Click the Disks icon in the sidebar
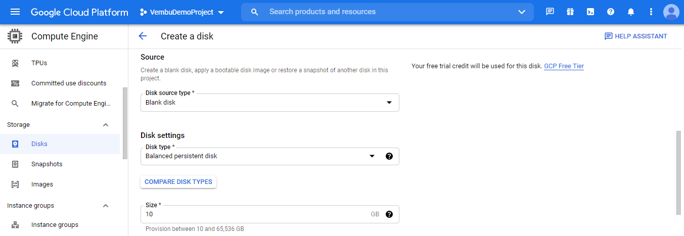The height and width of the screenshot is (236, 684). 15,144
